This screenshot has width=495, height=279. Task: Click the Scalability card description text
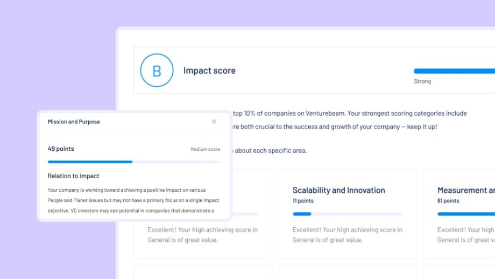tap(347, 235)
